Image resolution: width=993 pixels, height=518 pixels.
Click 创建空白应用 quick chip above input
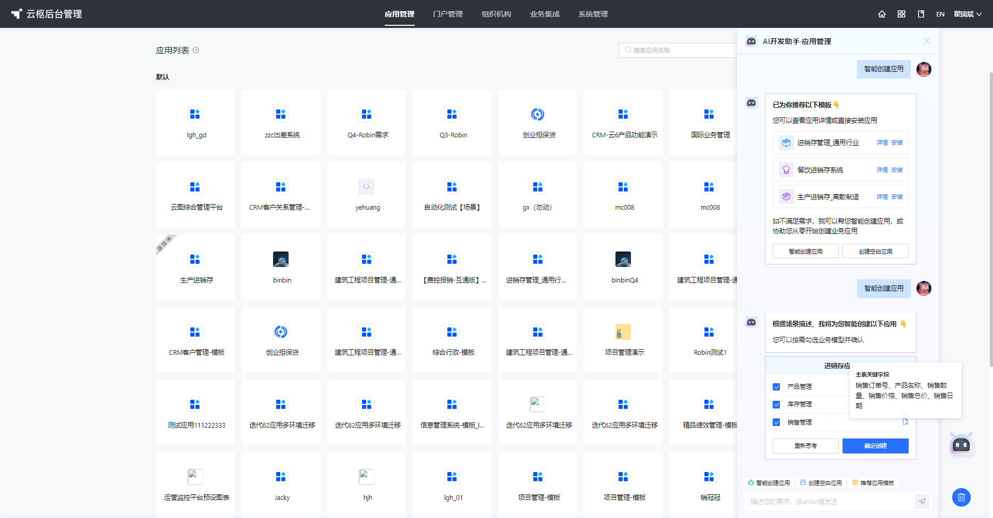tap(821, 483)
